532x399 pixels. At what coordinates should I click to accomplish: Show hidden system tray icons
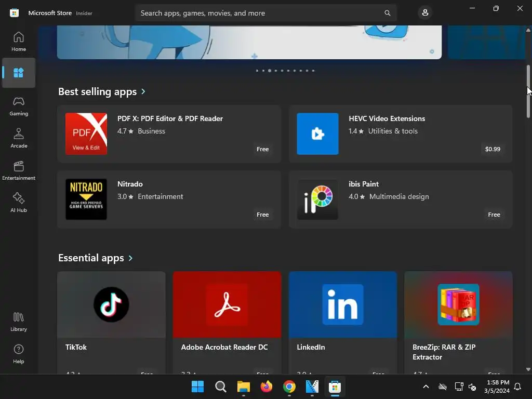[x=426, y=387]
